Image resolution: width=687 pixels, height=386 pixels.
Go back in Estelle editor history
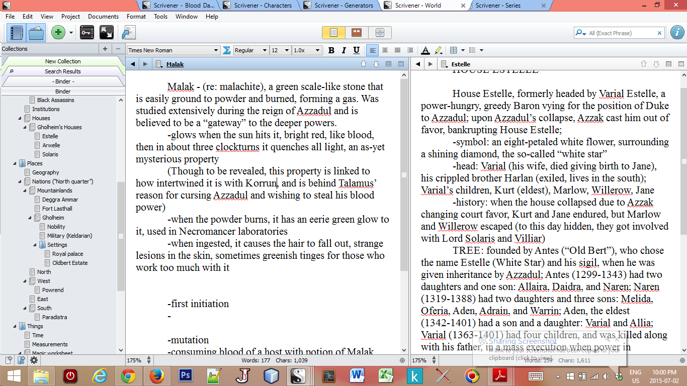tap(418, 64)
